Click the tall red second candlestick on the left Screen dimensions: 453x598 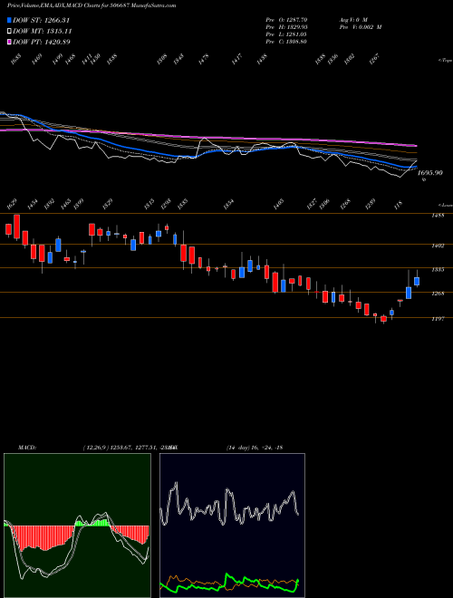pos(17,227)
